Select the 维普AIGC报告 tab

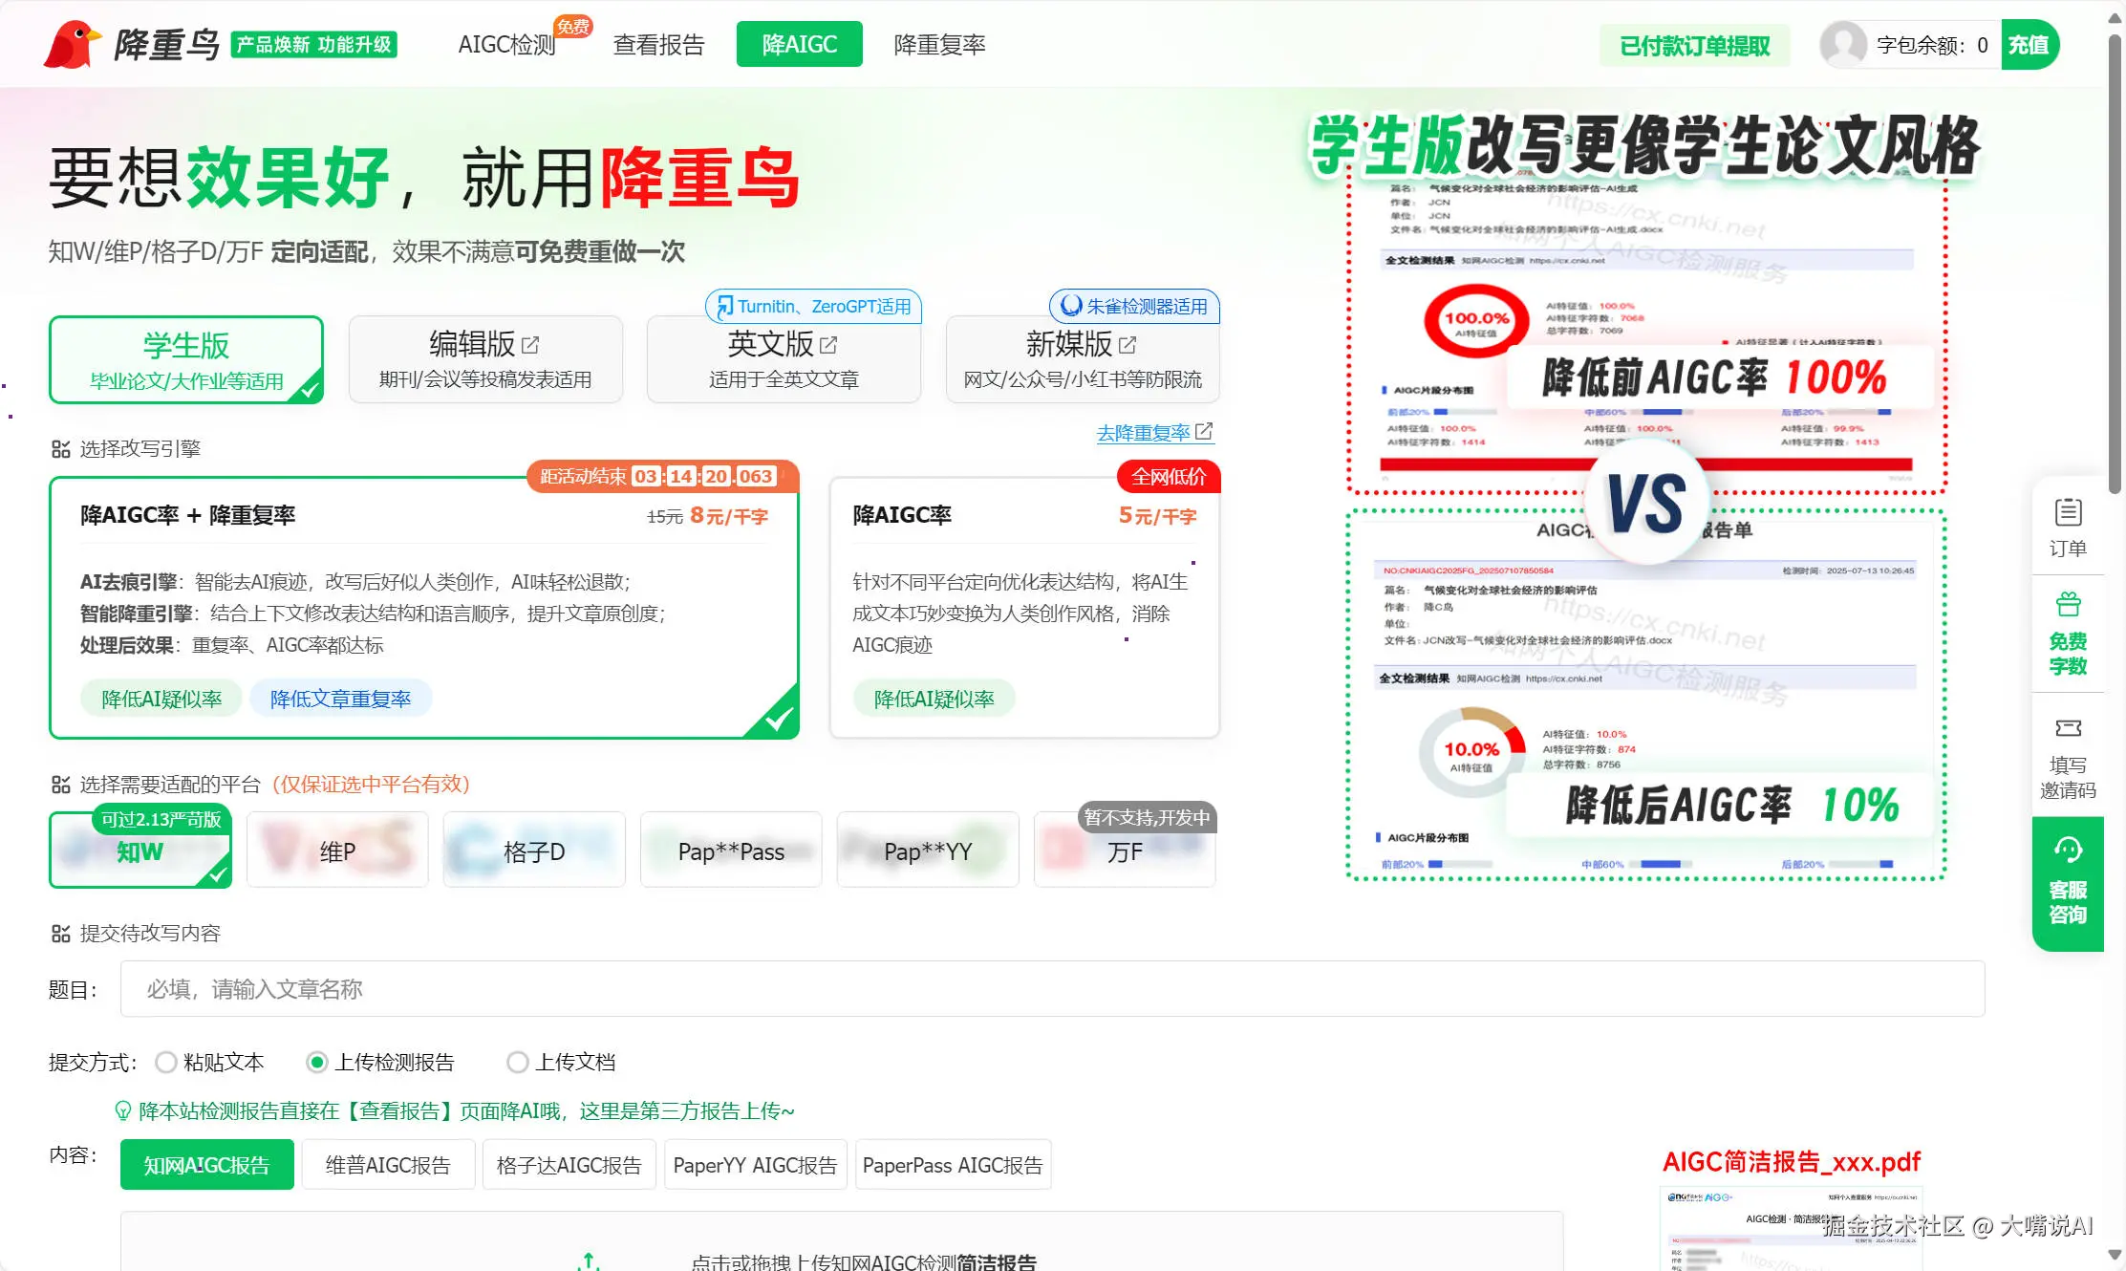point(388,1165)
